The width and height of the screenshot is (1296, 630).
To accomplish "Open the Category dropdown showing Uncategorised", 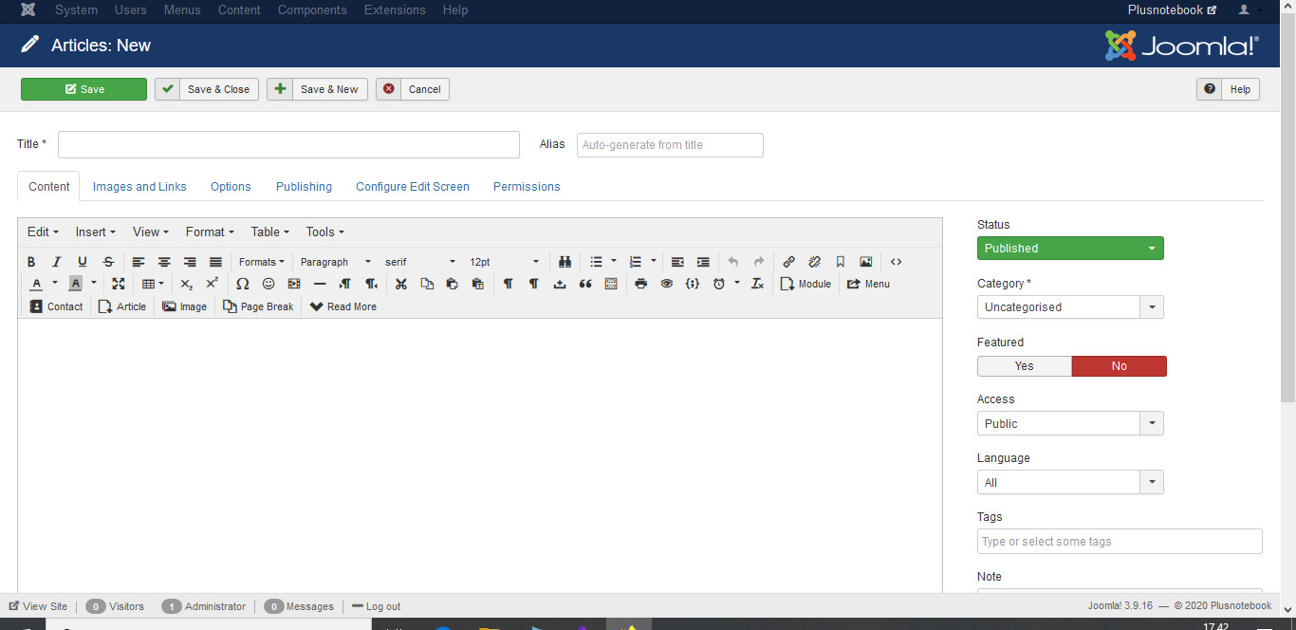I will tap(1069, 307).
